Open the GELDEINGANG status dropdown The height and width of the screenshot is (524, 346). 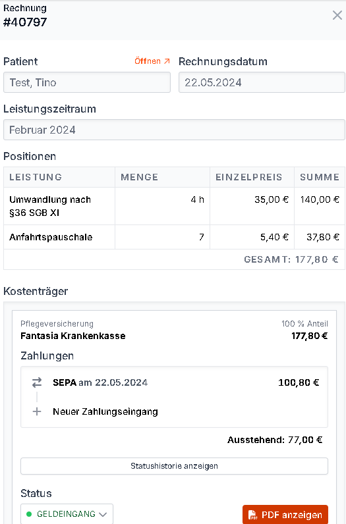coord(67,513)
